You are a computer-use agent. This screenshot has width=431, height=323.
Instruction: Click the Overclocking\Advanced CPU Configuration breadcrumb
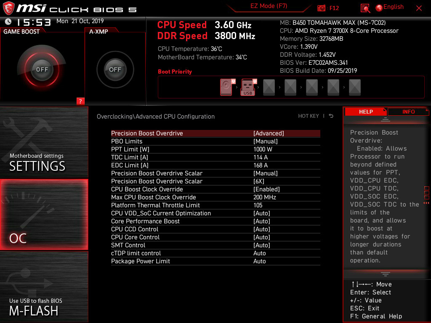coord(156,116)
